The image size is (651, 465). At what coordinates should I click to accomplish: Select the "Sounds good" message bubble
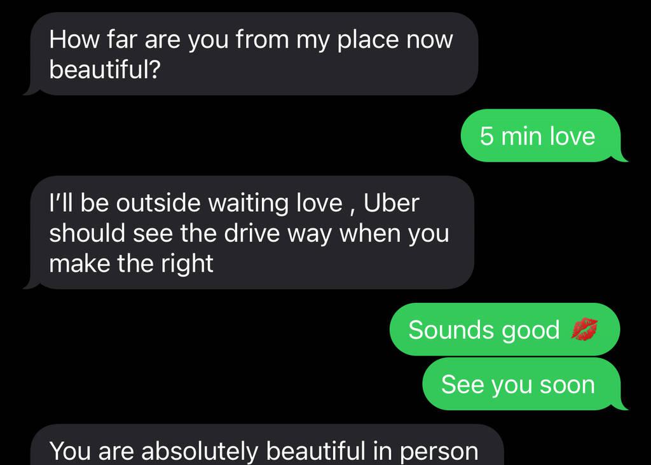(x=504, y=330)
